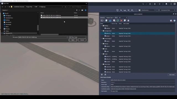Click the file list horizontal scrollbar
The height and width of the screenshot is (99, 177).
[50, 34]
